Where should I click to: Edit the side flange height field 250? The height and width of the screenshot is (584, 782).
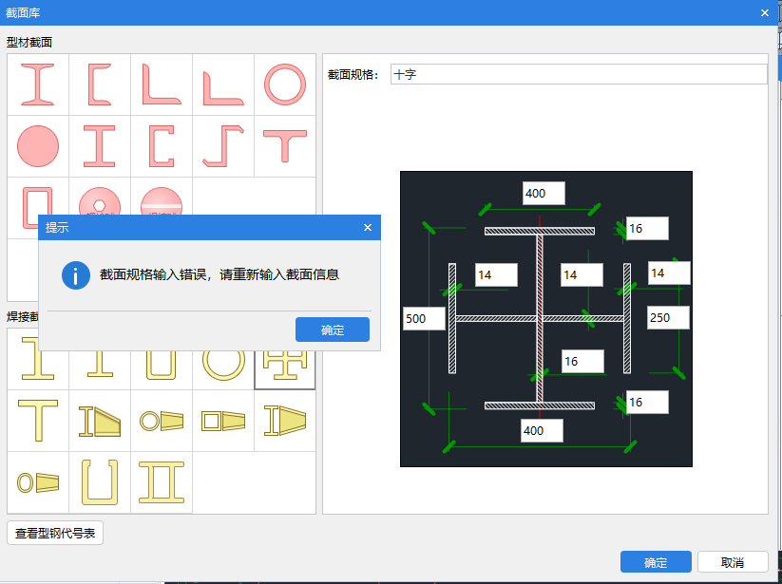(668, 317)
